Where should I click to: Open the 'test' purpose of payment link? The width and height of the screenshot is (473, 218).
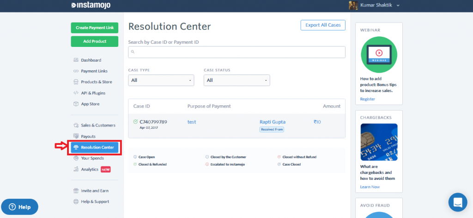coord(192,122)
